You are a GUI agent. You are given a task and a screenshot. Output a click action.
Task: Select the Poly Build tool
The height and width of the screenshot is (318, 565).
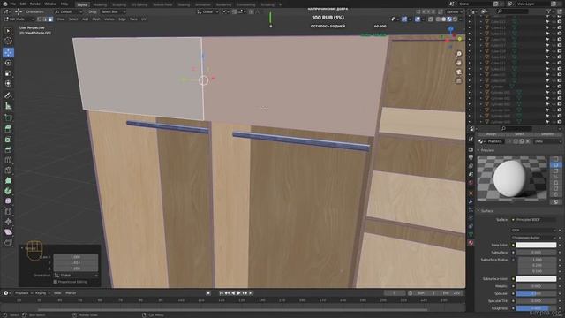(8, 180)
